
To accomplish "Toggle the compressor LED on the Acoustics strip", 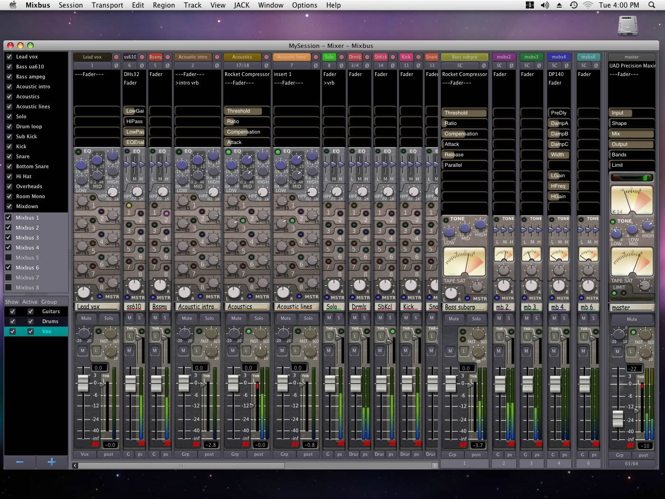I will tap(248, 331).
